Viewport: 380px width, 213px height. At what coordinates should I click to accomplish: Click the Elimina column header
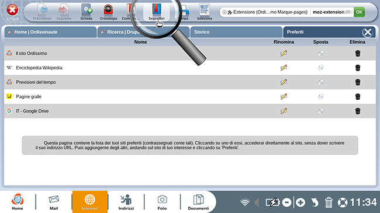357,42
